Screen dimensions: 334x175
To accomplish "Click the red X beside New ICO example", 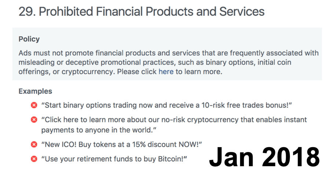I will pos(34,144).
